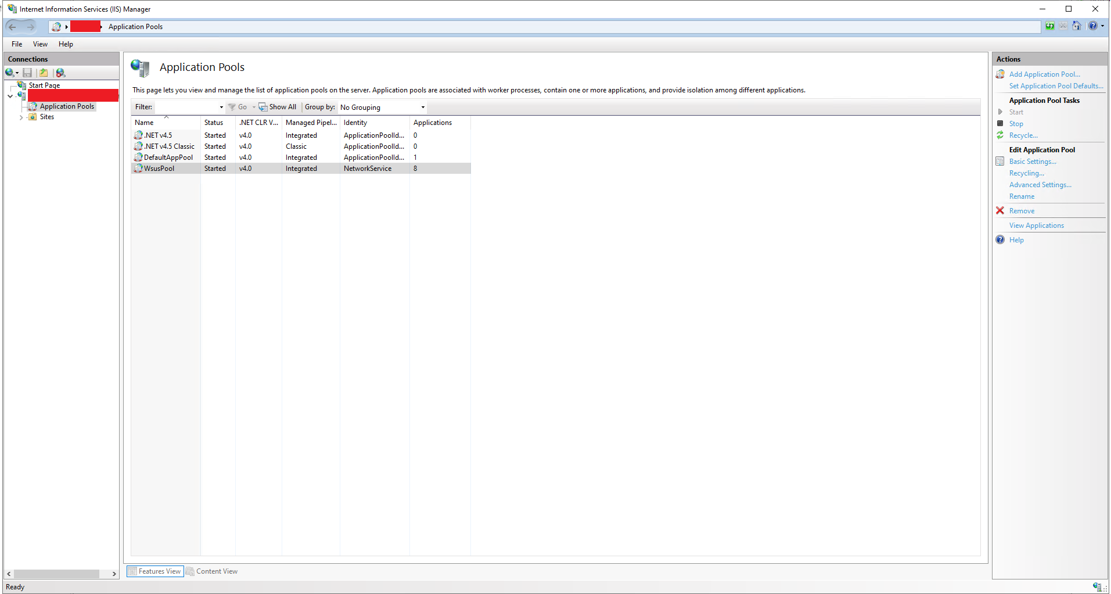
Task: Click the Delete Connection icon in Connections toolbar
Action: point(60,73)
